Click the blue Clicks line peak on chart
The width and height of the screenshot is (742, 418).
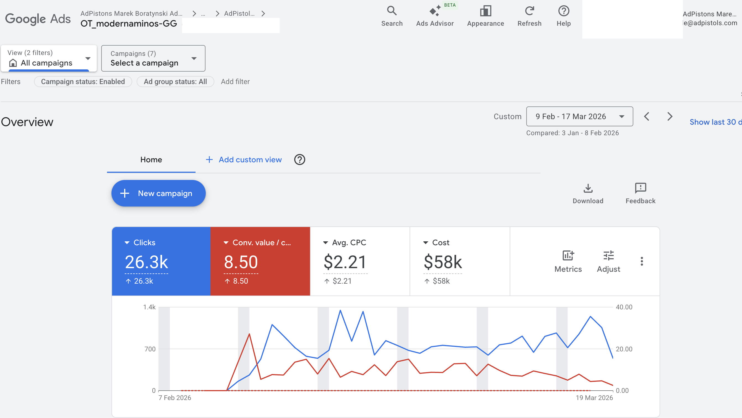[x=340, y=310]
